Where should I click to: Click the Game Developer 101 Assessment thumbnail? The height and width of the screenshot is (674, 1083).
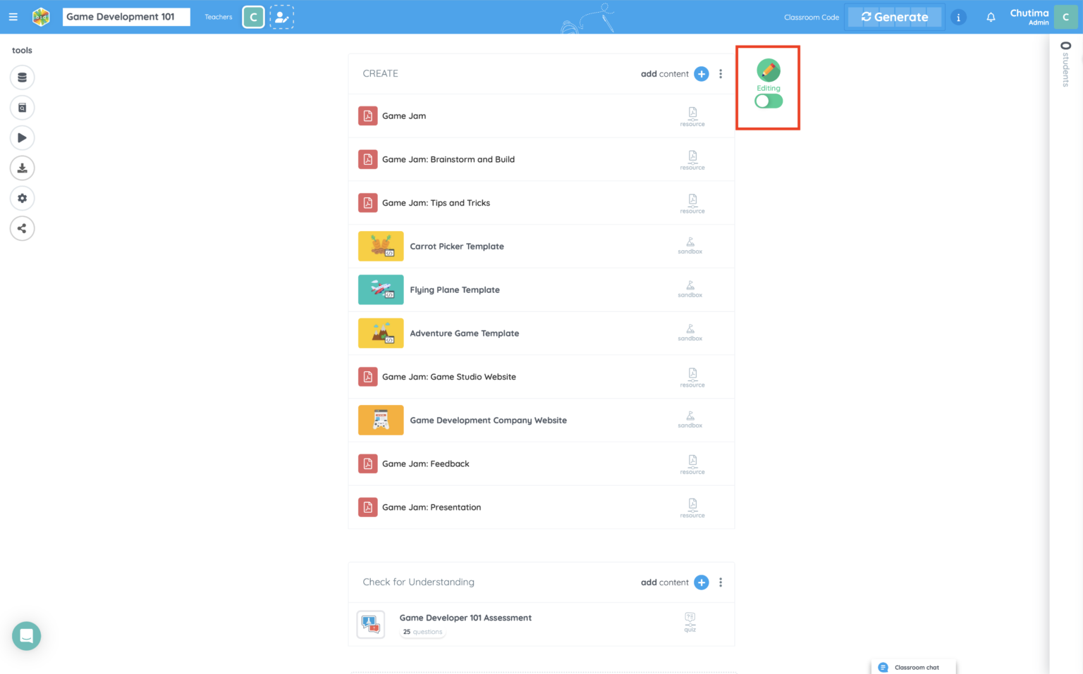click(371, 624)
